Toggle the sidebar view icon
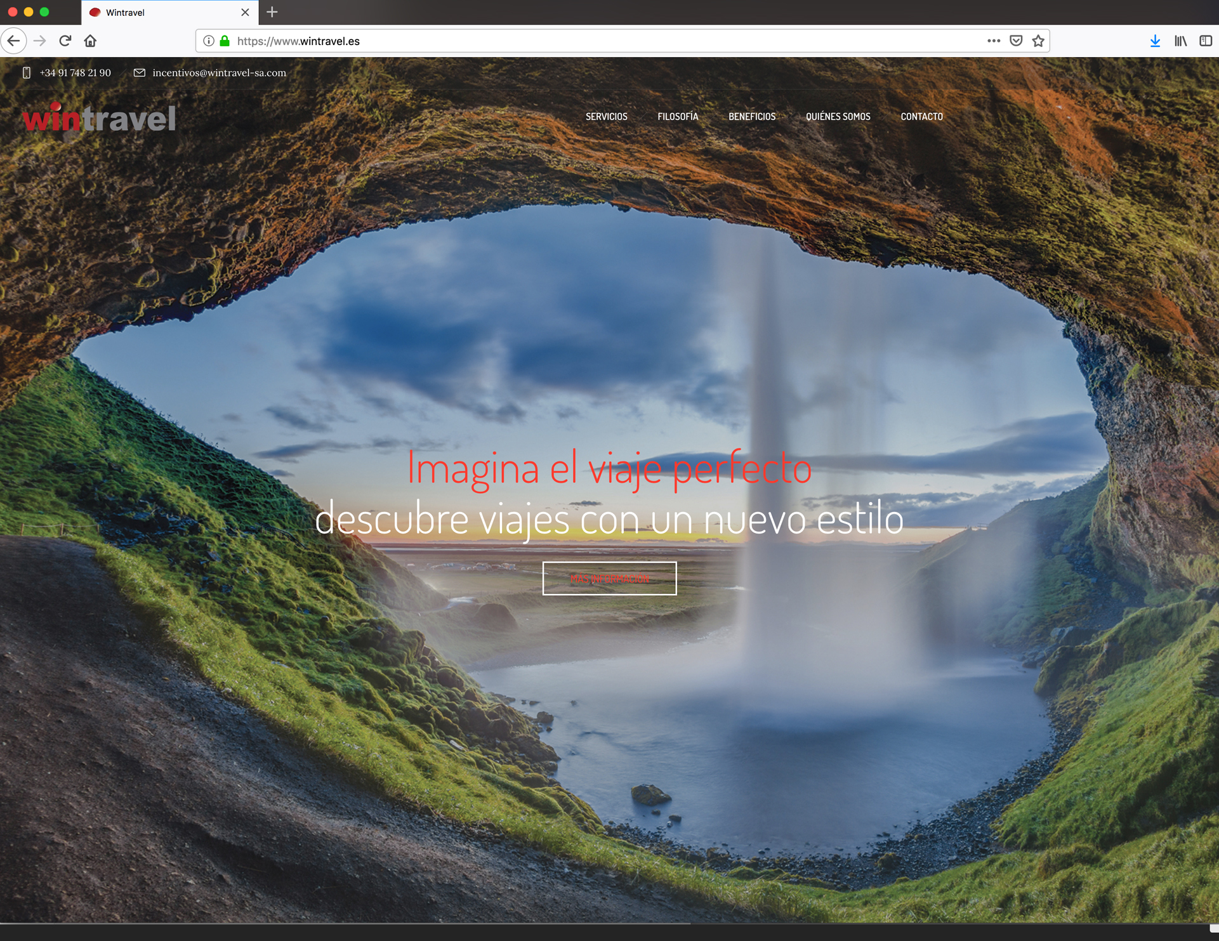The width and height of the screenshot is (1219, 941). (x=1206, y=41)
